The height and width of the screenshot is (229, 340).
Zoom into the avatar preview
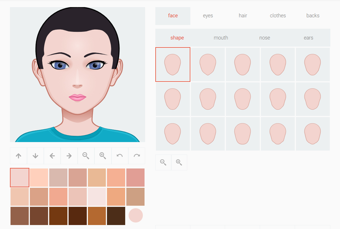(103, 156)
